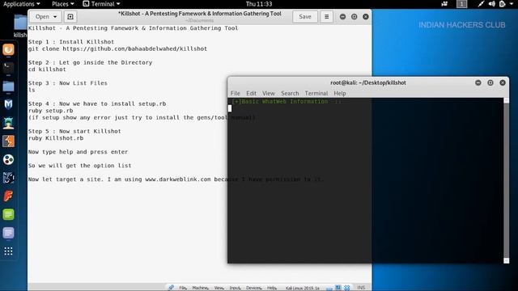Image resolution: width=518 pixels, height=291 pixels.
Task: Launch Burp Suite from the dock
Action: [x=8, y=141]
